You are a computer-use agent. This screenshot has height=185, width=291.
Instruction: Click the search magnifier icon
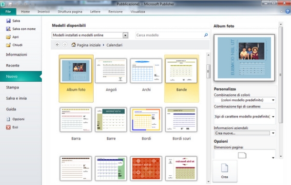[206, 35]
